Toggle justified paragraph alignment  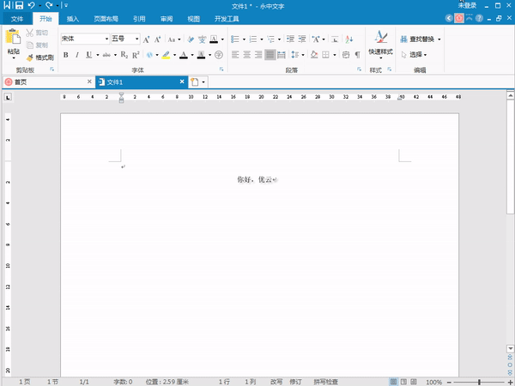point(270,55)
